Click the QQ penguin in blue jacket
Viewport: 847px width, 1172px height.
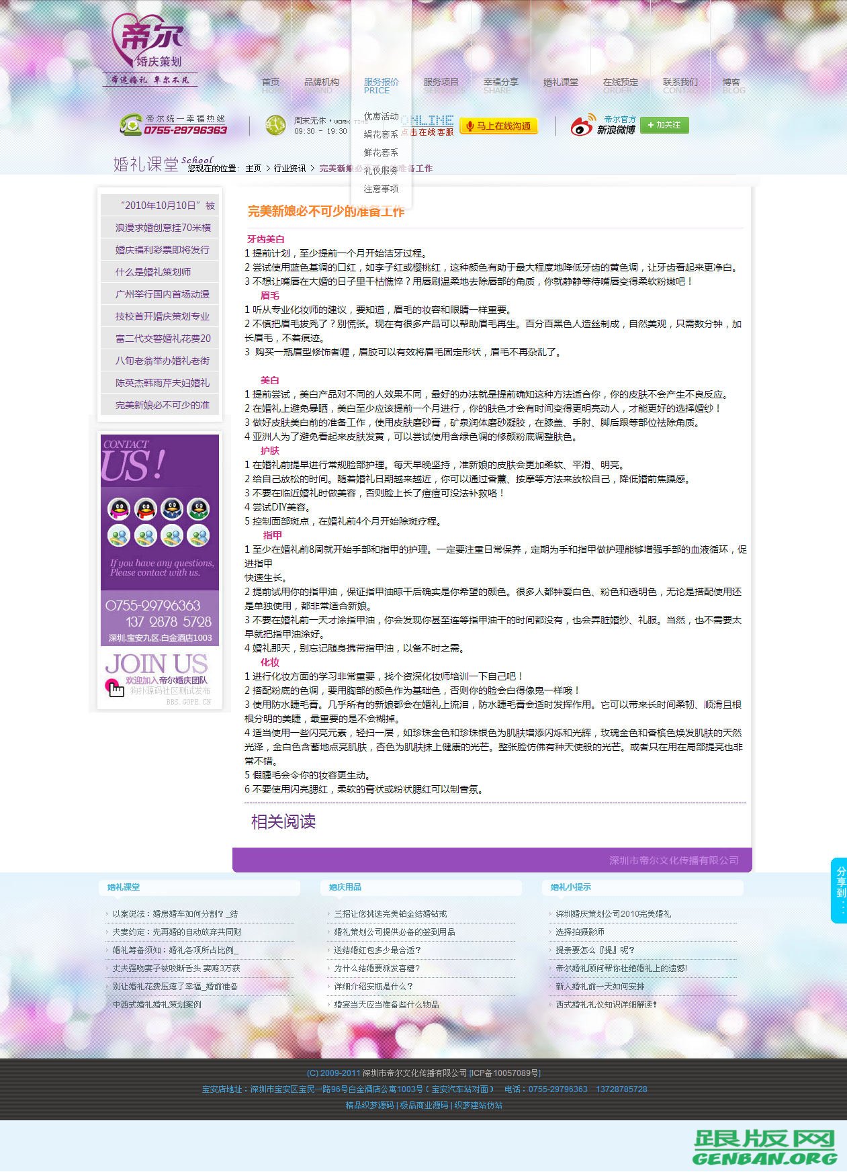(x=172, y=509)
